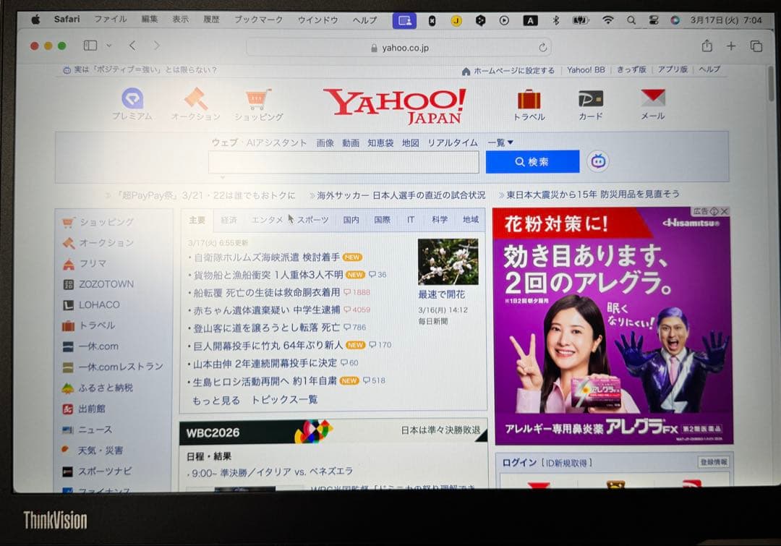Screen dimensions: 781x546
Task: Open the cherry blossom news thumbnail
Action: (448, 262)
